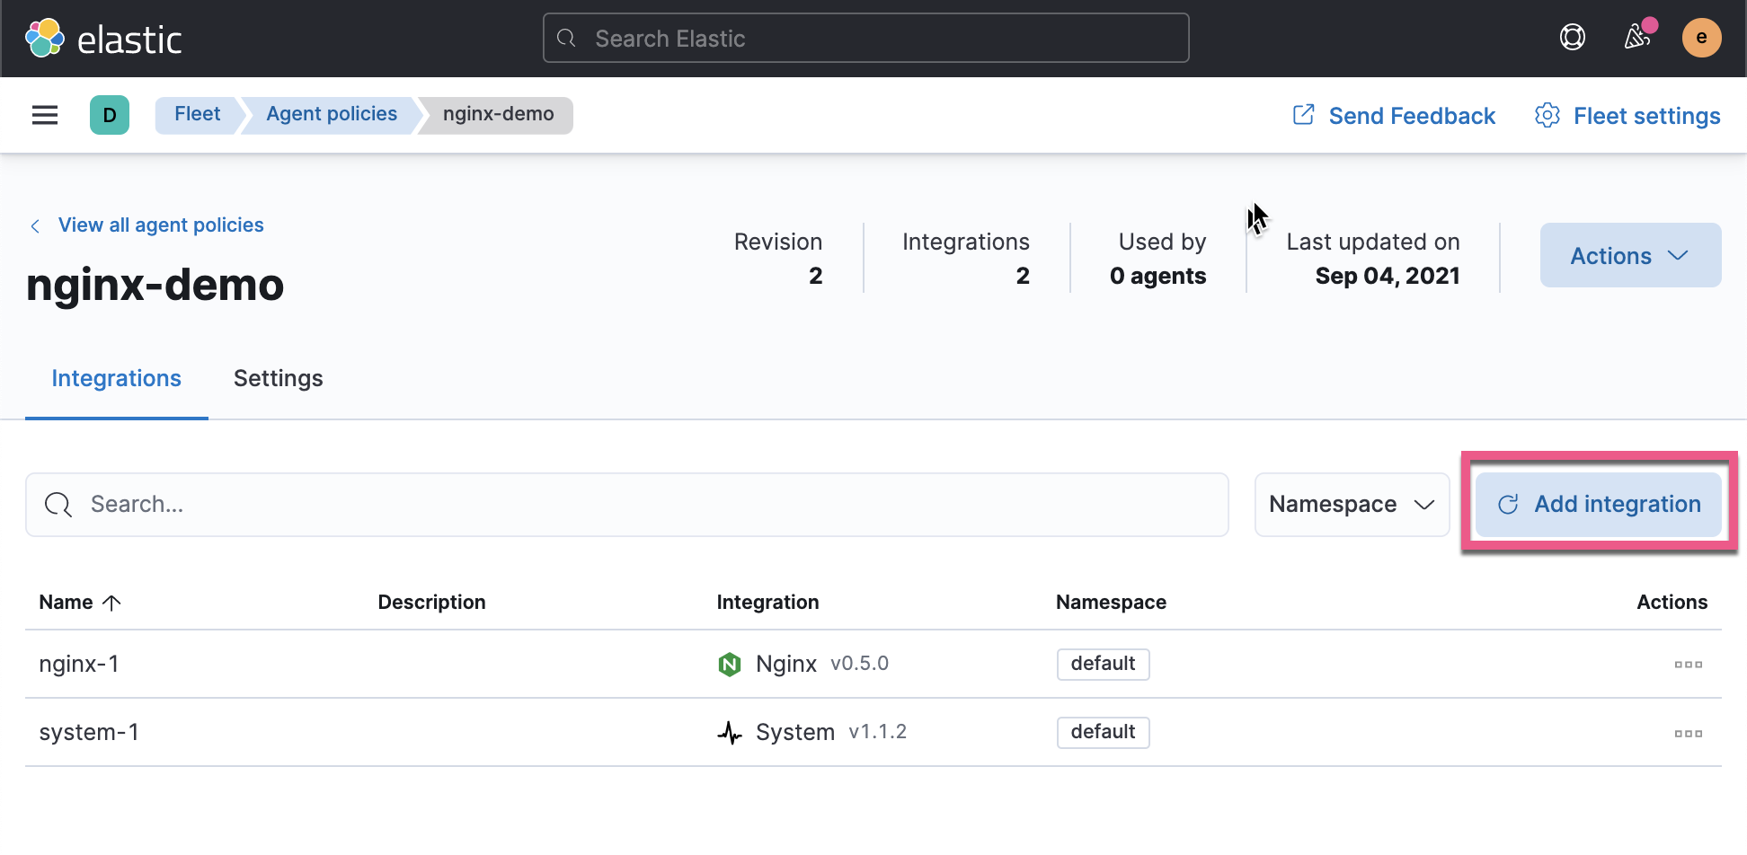Screen dimensions: 1747x855
Task: Click the Nginx integration logo
Action: coord(730,665)
